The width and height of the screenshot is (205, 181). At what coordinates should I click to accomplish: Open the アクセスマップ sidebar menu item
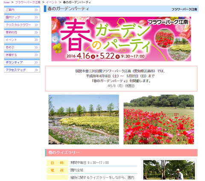[x=22, y=69]
